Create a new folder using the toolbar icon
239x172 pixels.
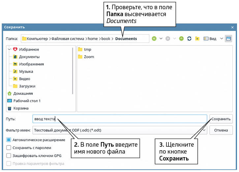[197, 38]
